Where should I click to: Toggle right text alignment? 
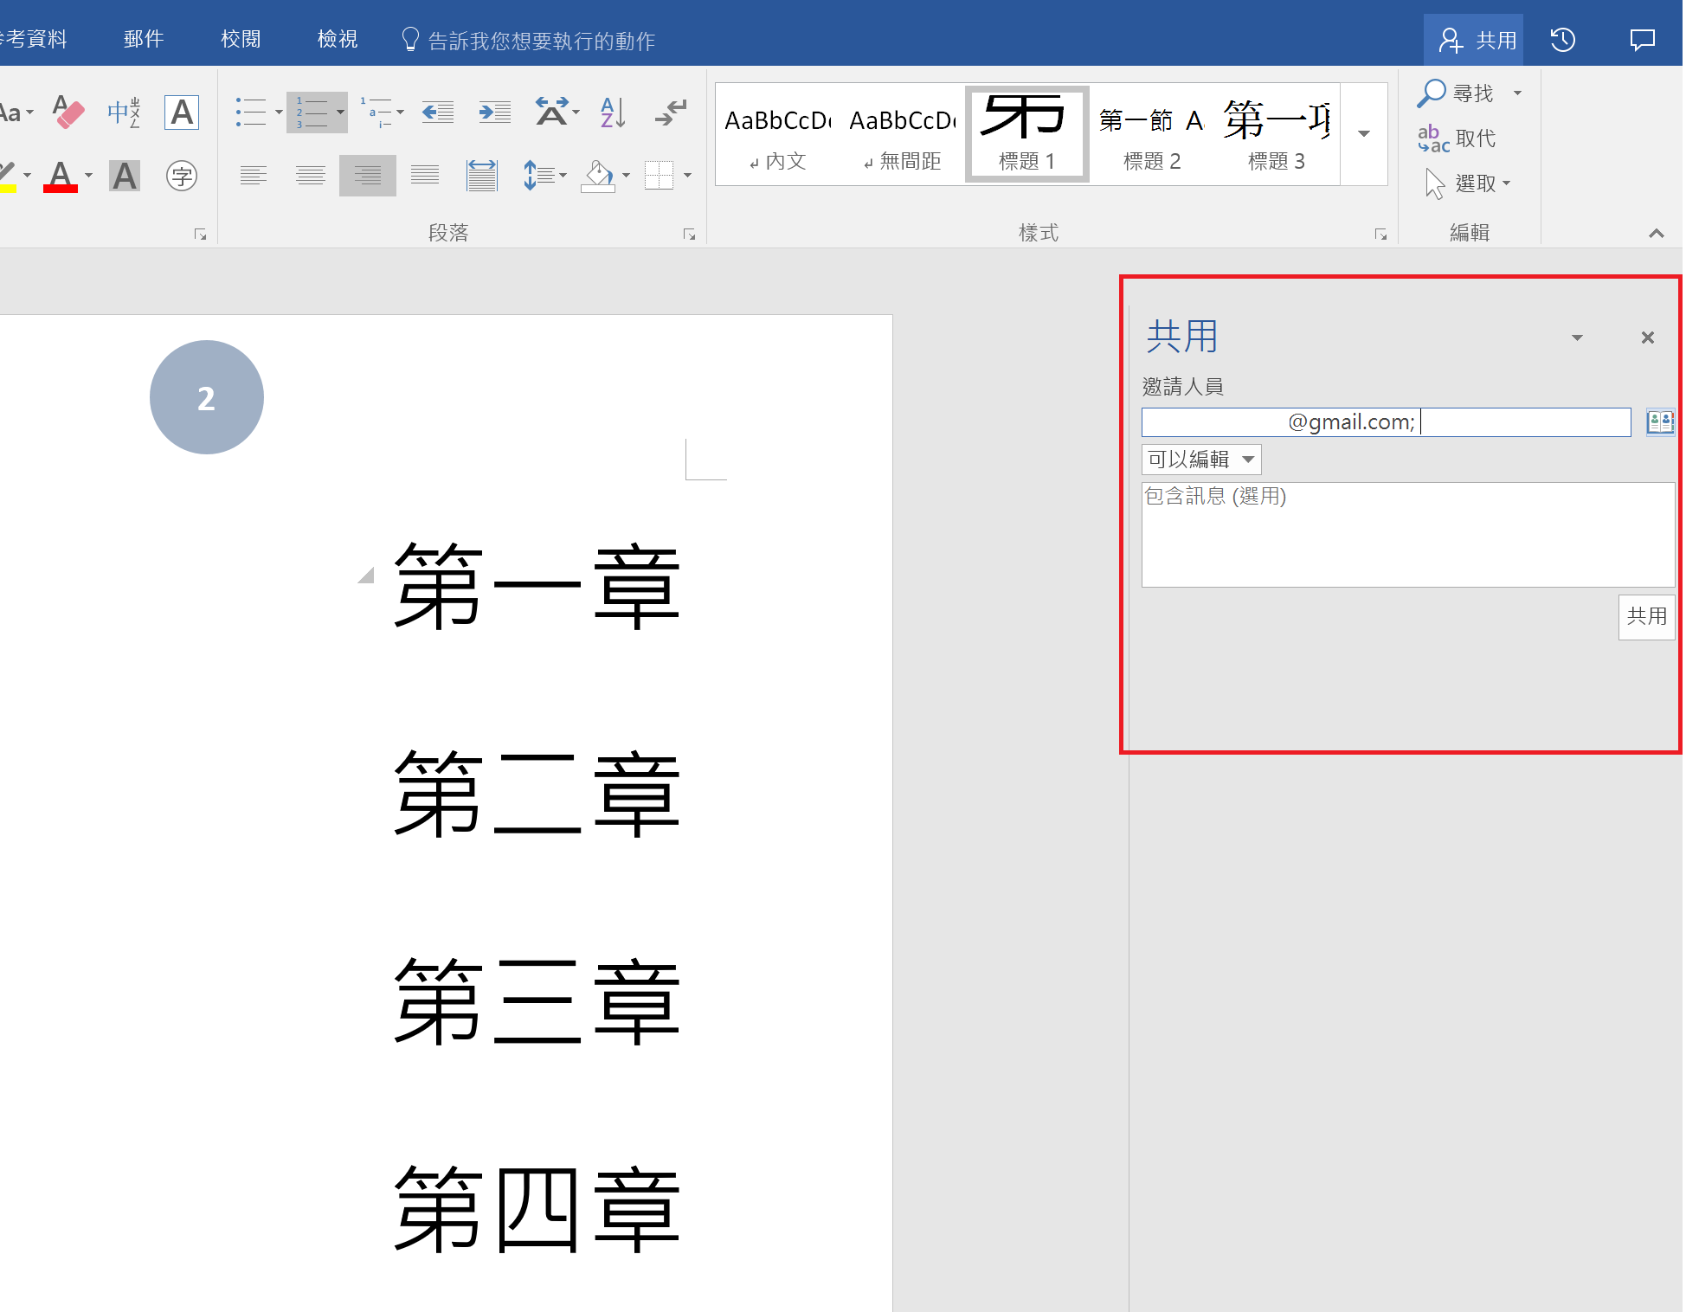coord(367,176)
